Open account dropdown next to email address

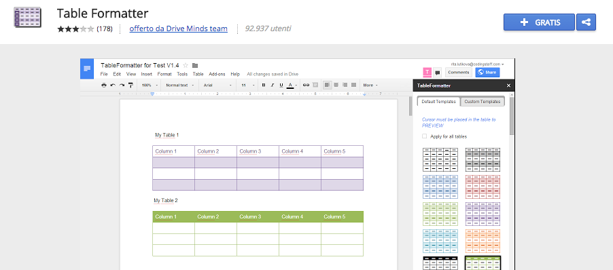tap(502, 64)
